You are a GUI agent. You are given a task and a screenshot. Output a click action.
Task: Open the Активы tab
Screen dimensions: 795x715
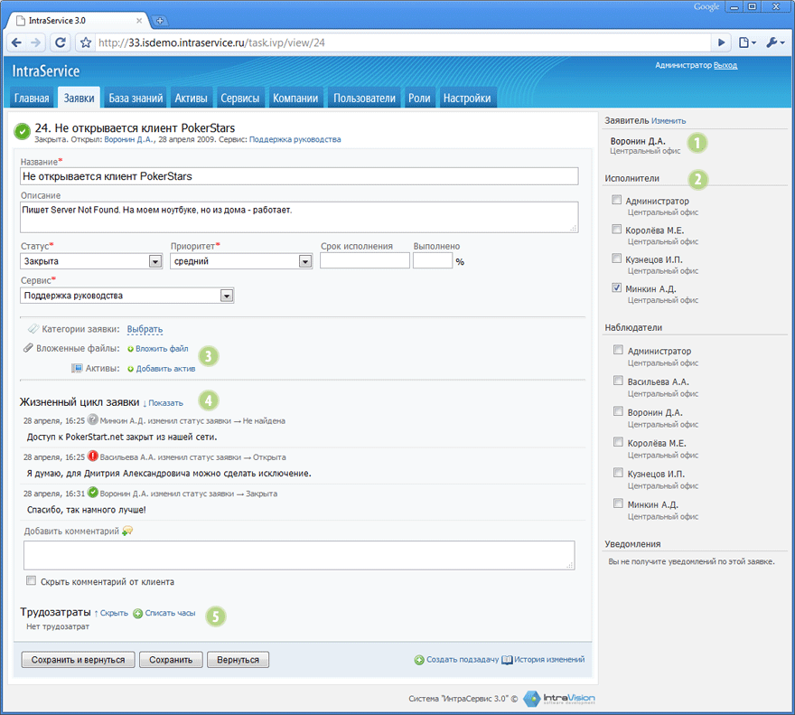tap(192, 98)
